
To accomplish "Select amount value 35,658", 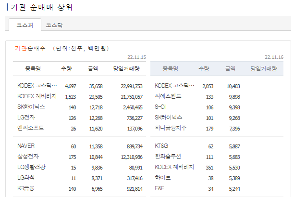I will pos(96,86).
